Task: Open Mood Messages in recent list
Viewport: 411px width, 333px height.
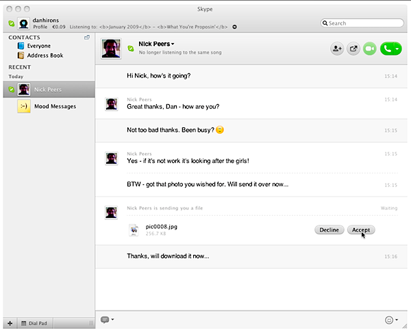Action: click(49, 106)
